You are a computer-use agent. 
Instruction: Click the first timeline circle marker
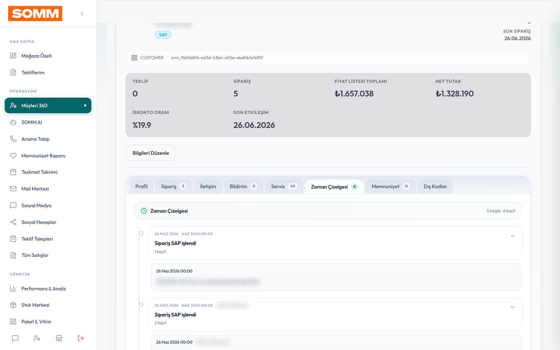(141, 233)
